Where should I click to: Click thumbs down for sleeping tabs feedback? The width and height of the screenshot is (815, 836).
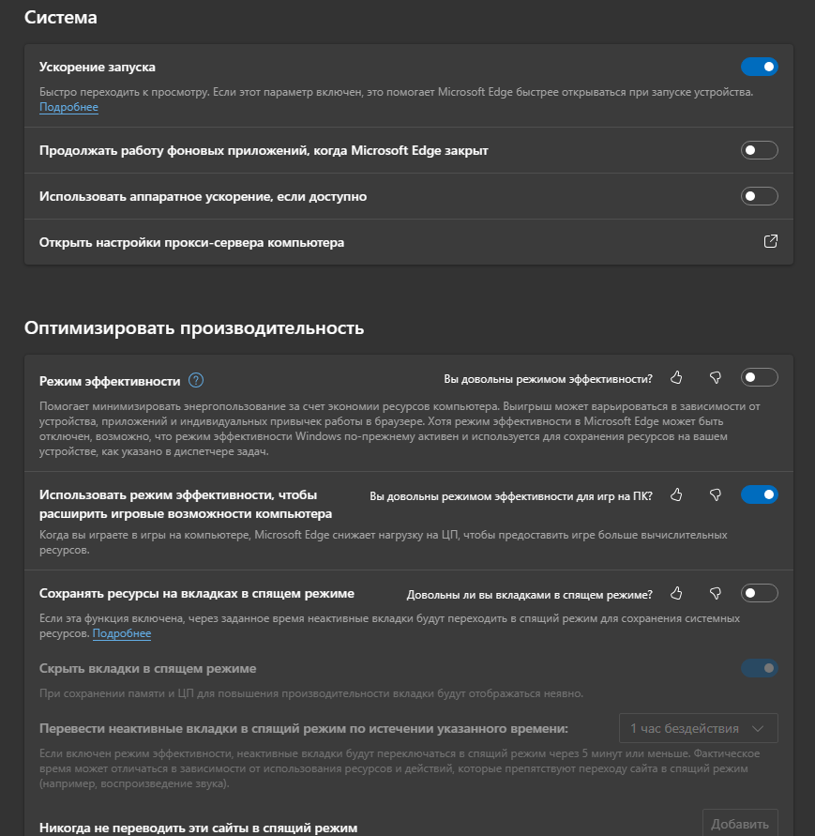[716, 593]
